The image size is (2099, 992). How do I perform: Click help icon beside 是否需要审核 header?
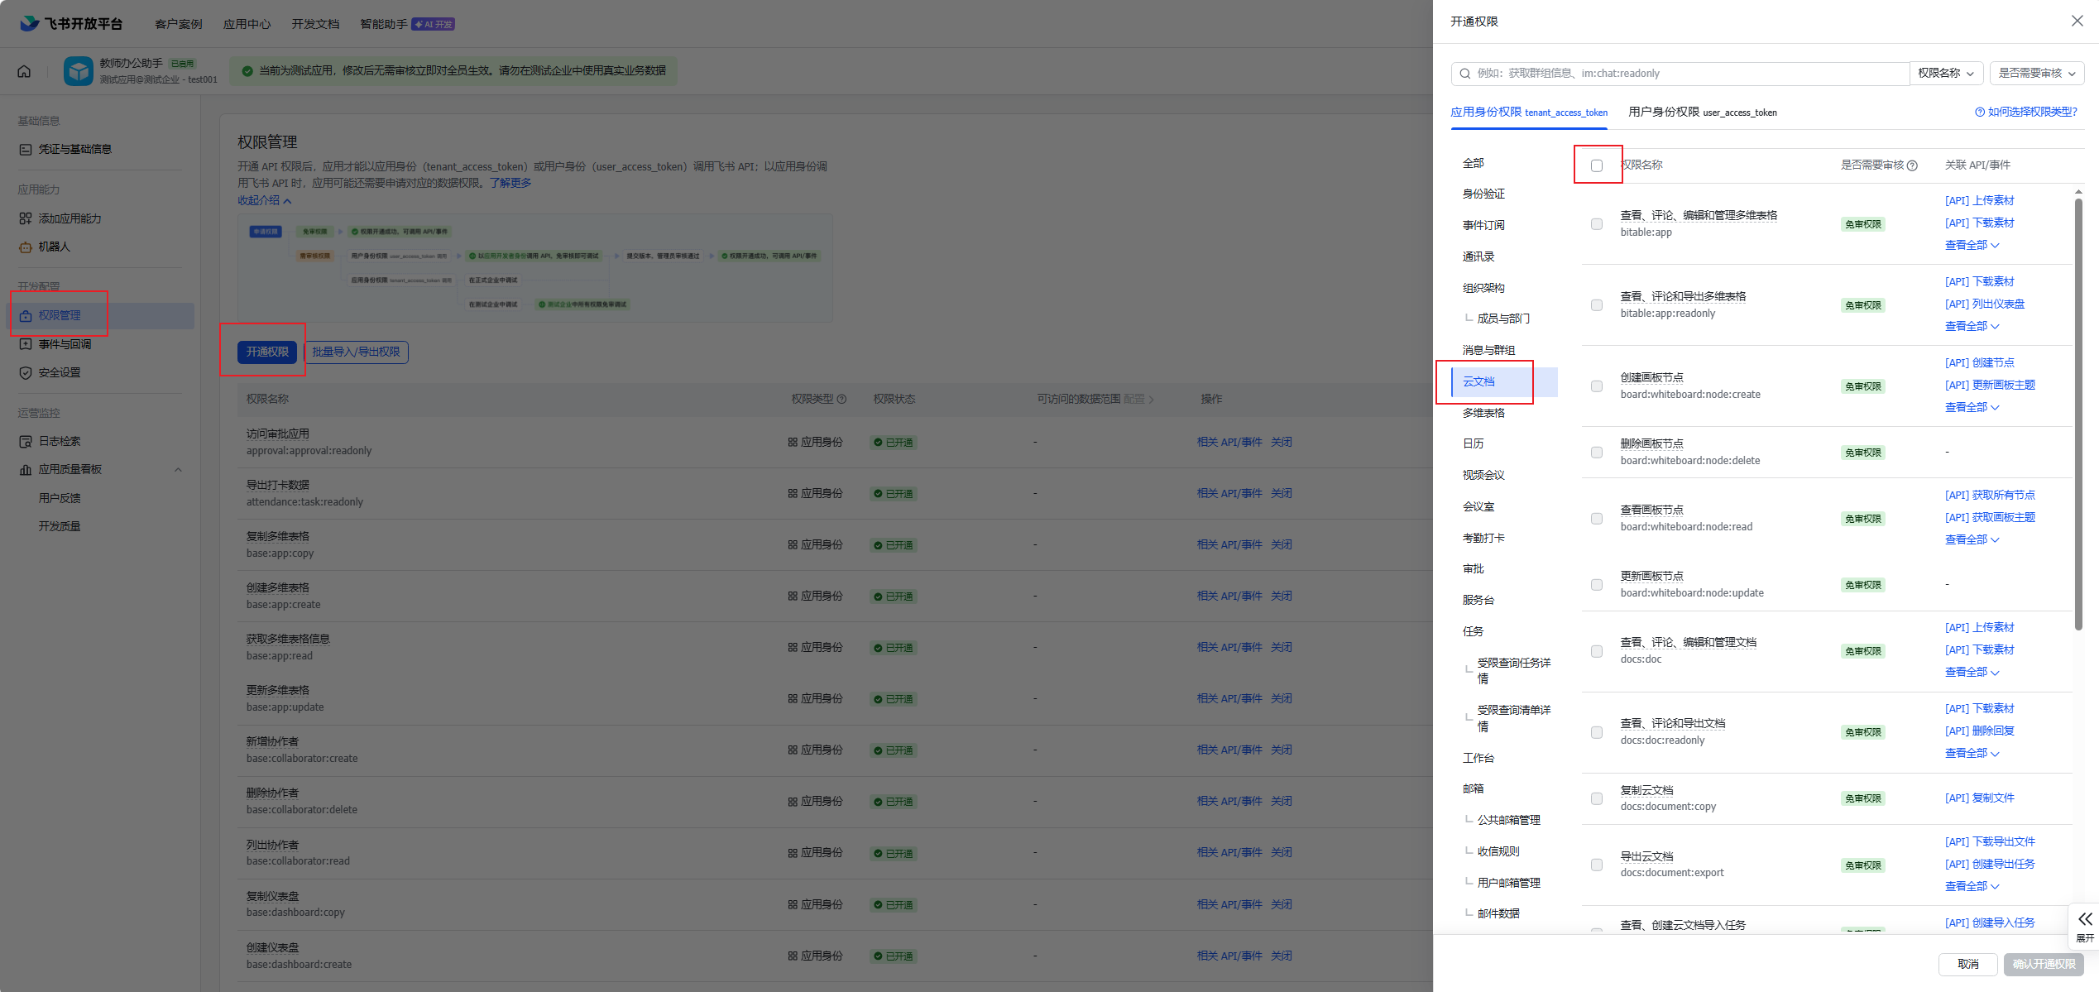click(x=1912, y=165)
